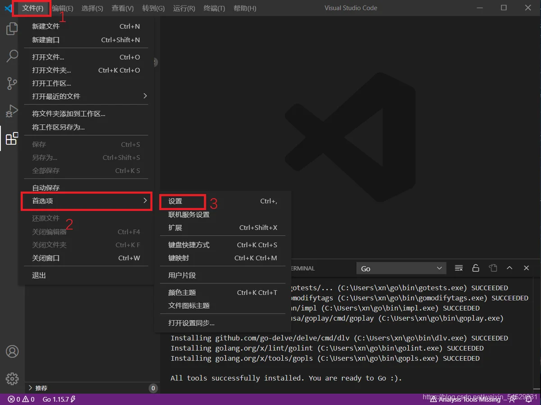Open the notifications bell in status bar
Image resolution: width=541 pixels, height=405 pixels.
pyautogui.click(x=529, y=399)
